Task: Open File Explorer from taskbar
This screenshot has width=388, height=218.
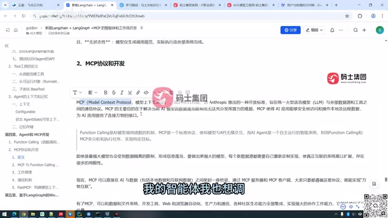Action: click(33, 214)
